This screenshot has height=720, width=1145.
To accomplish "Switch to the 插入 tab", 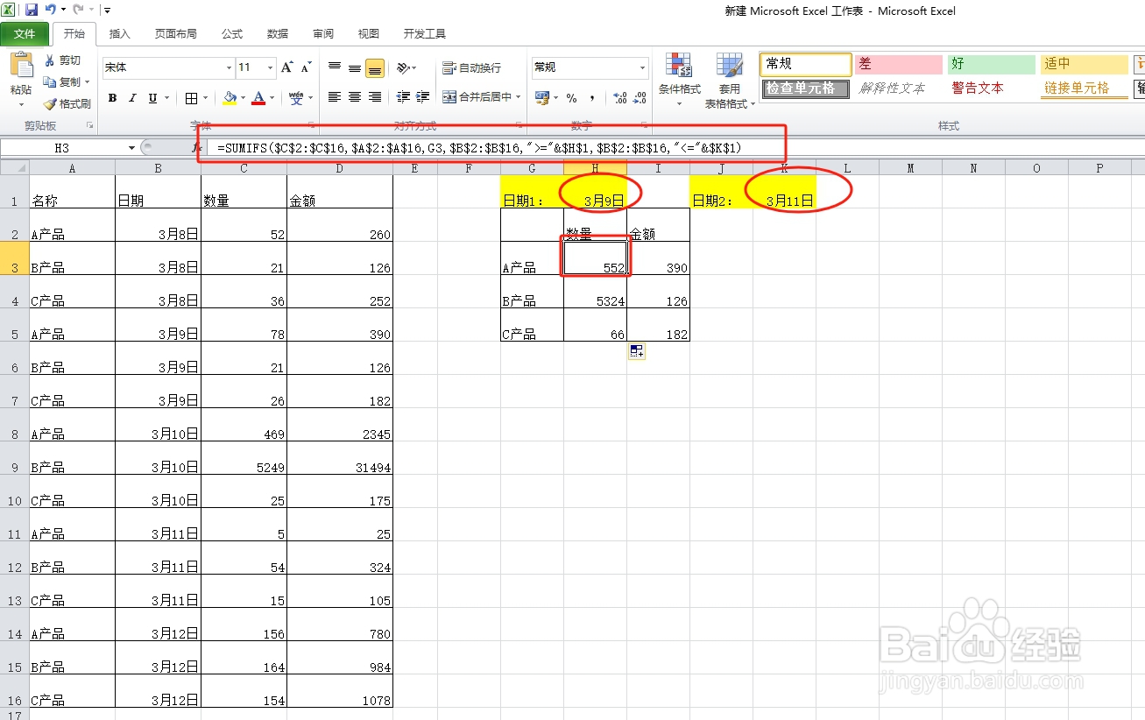I will pyautogui.click(x=119, y=34).
